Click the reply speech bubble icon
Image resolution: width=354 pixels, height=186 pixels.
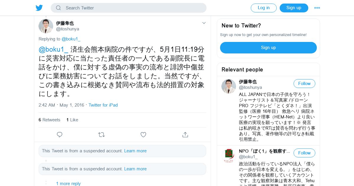[x=60, y=135]
